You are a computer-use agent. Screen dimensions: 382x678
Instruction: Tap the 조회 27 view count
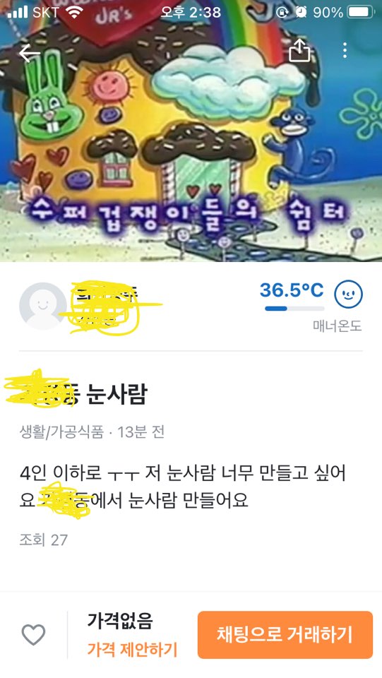tap(44, 540)
